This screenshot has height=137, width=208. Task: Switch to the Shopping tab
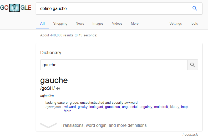click(60, 23)
